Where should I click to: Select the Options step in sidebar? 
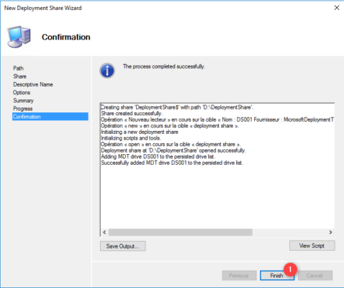coord(22,92)
